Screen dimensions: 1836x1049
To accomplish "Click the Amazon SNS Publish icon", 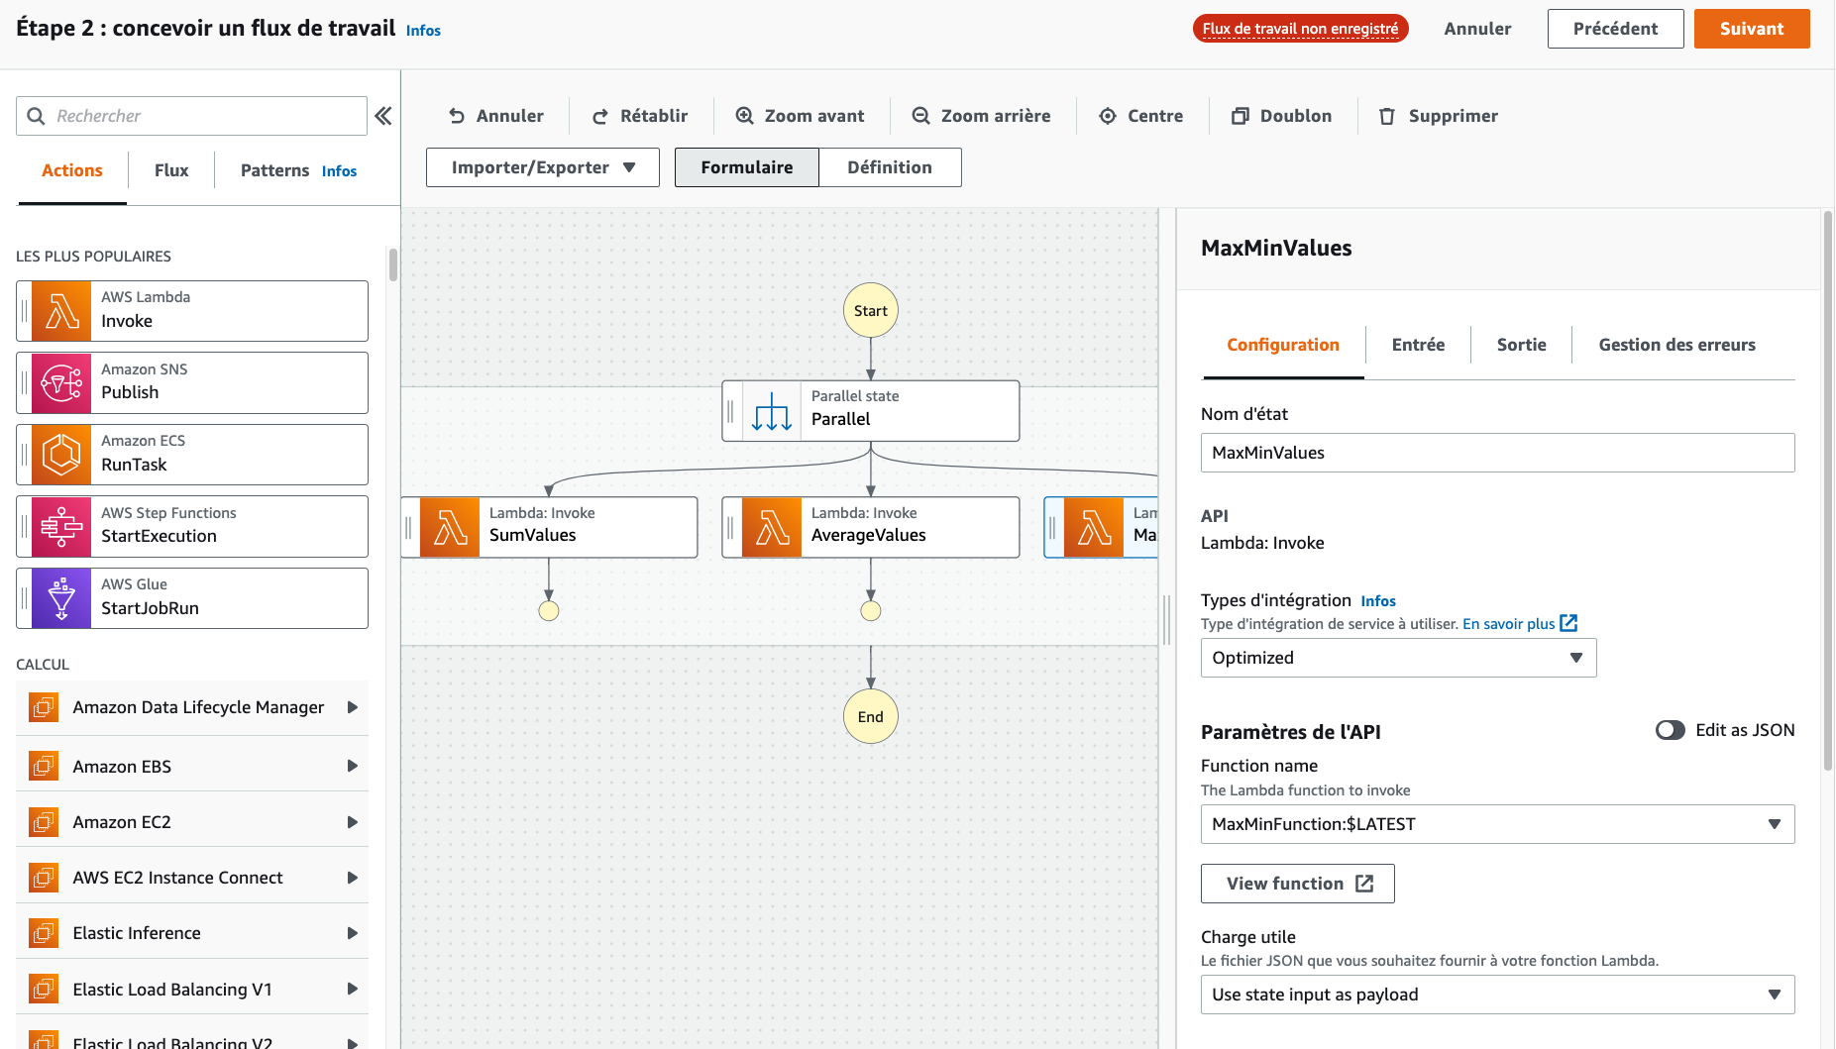I will (61, 382).
